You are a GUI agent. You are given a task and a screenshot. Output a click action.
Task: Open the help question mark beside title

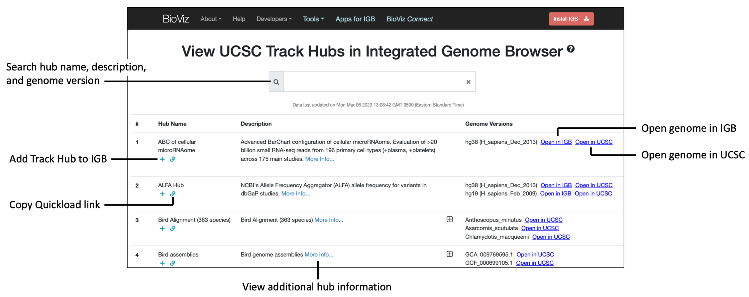(570, 49)
